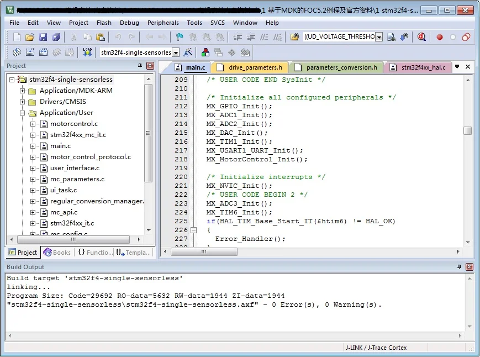
Task: Collapse the code fold marker at line 226
Action: [x=193, y=230]
